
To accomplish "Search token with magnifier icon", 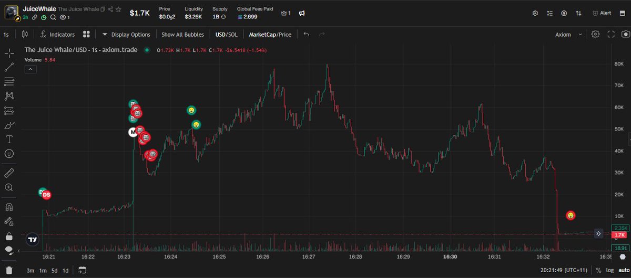I will tap(53, 17).
